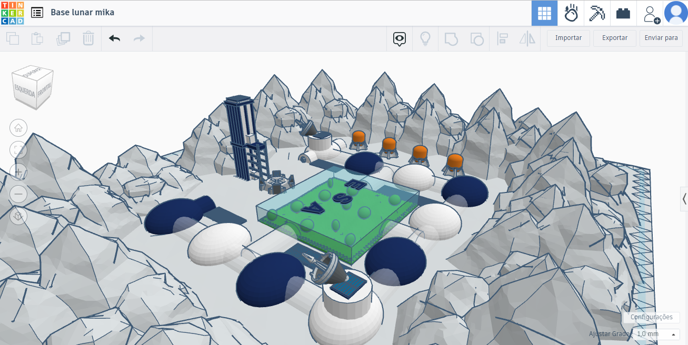Click the Undo arrow
The image size is (688, 345).
(114, 38)
